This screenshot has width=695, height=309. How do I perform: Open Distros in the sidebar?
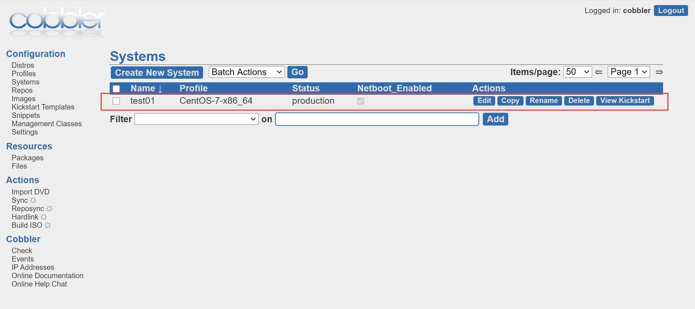point(23,65)
